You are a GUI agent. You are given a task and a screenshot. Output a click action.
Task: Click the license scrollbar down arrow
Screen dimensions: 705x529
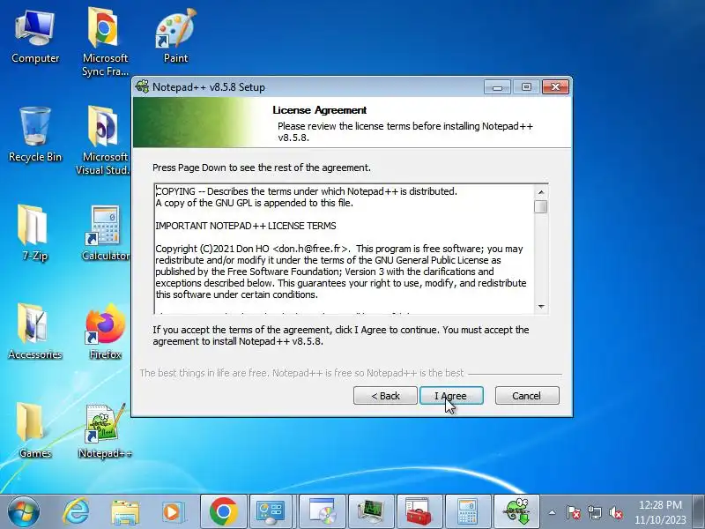click(x=541, y=306)
